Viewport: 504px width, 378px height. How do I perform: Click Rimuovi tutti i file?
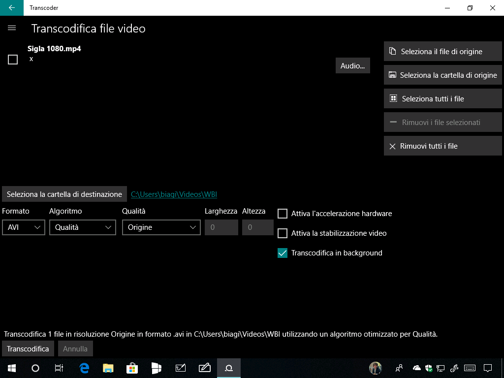click(442, 146)
